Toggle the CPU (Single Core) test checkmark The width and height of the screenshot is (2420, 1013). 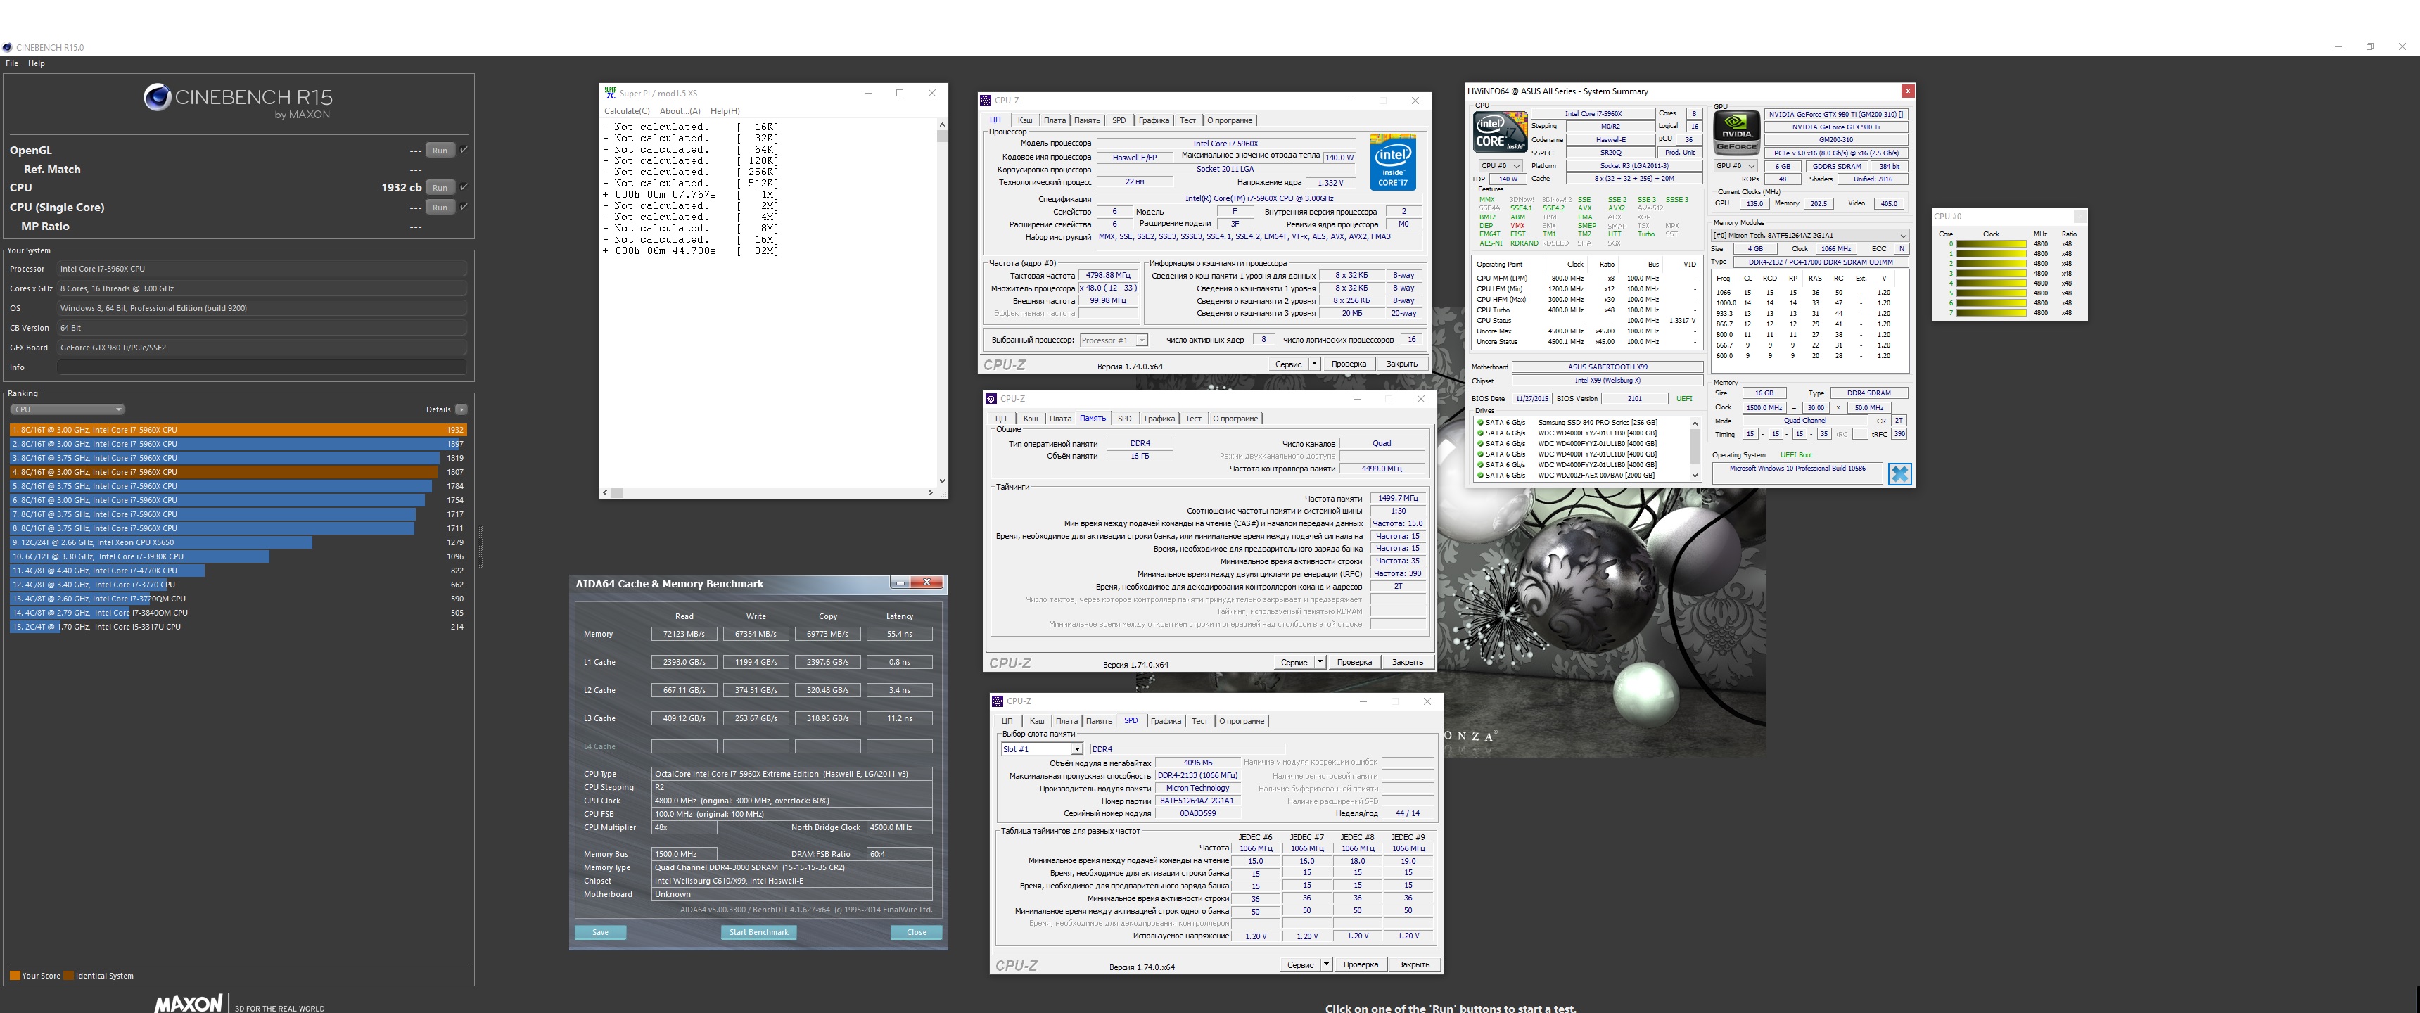[x=464, y=207]
